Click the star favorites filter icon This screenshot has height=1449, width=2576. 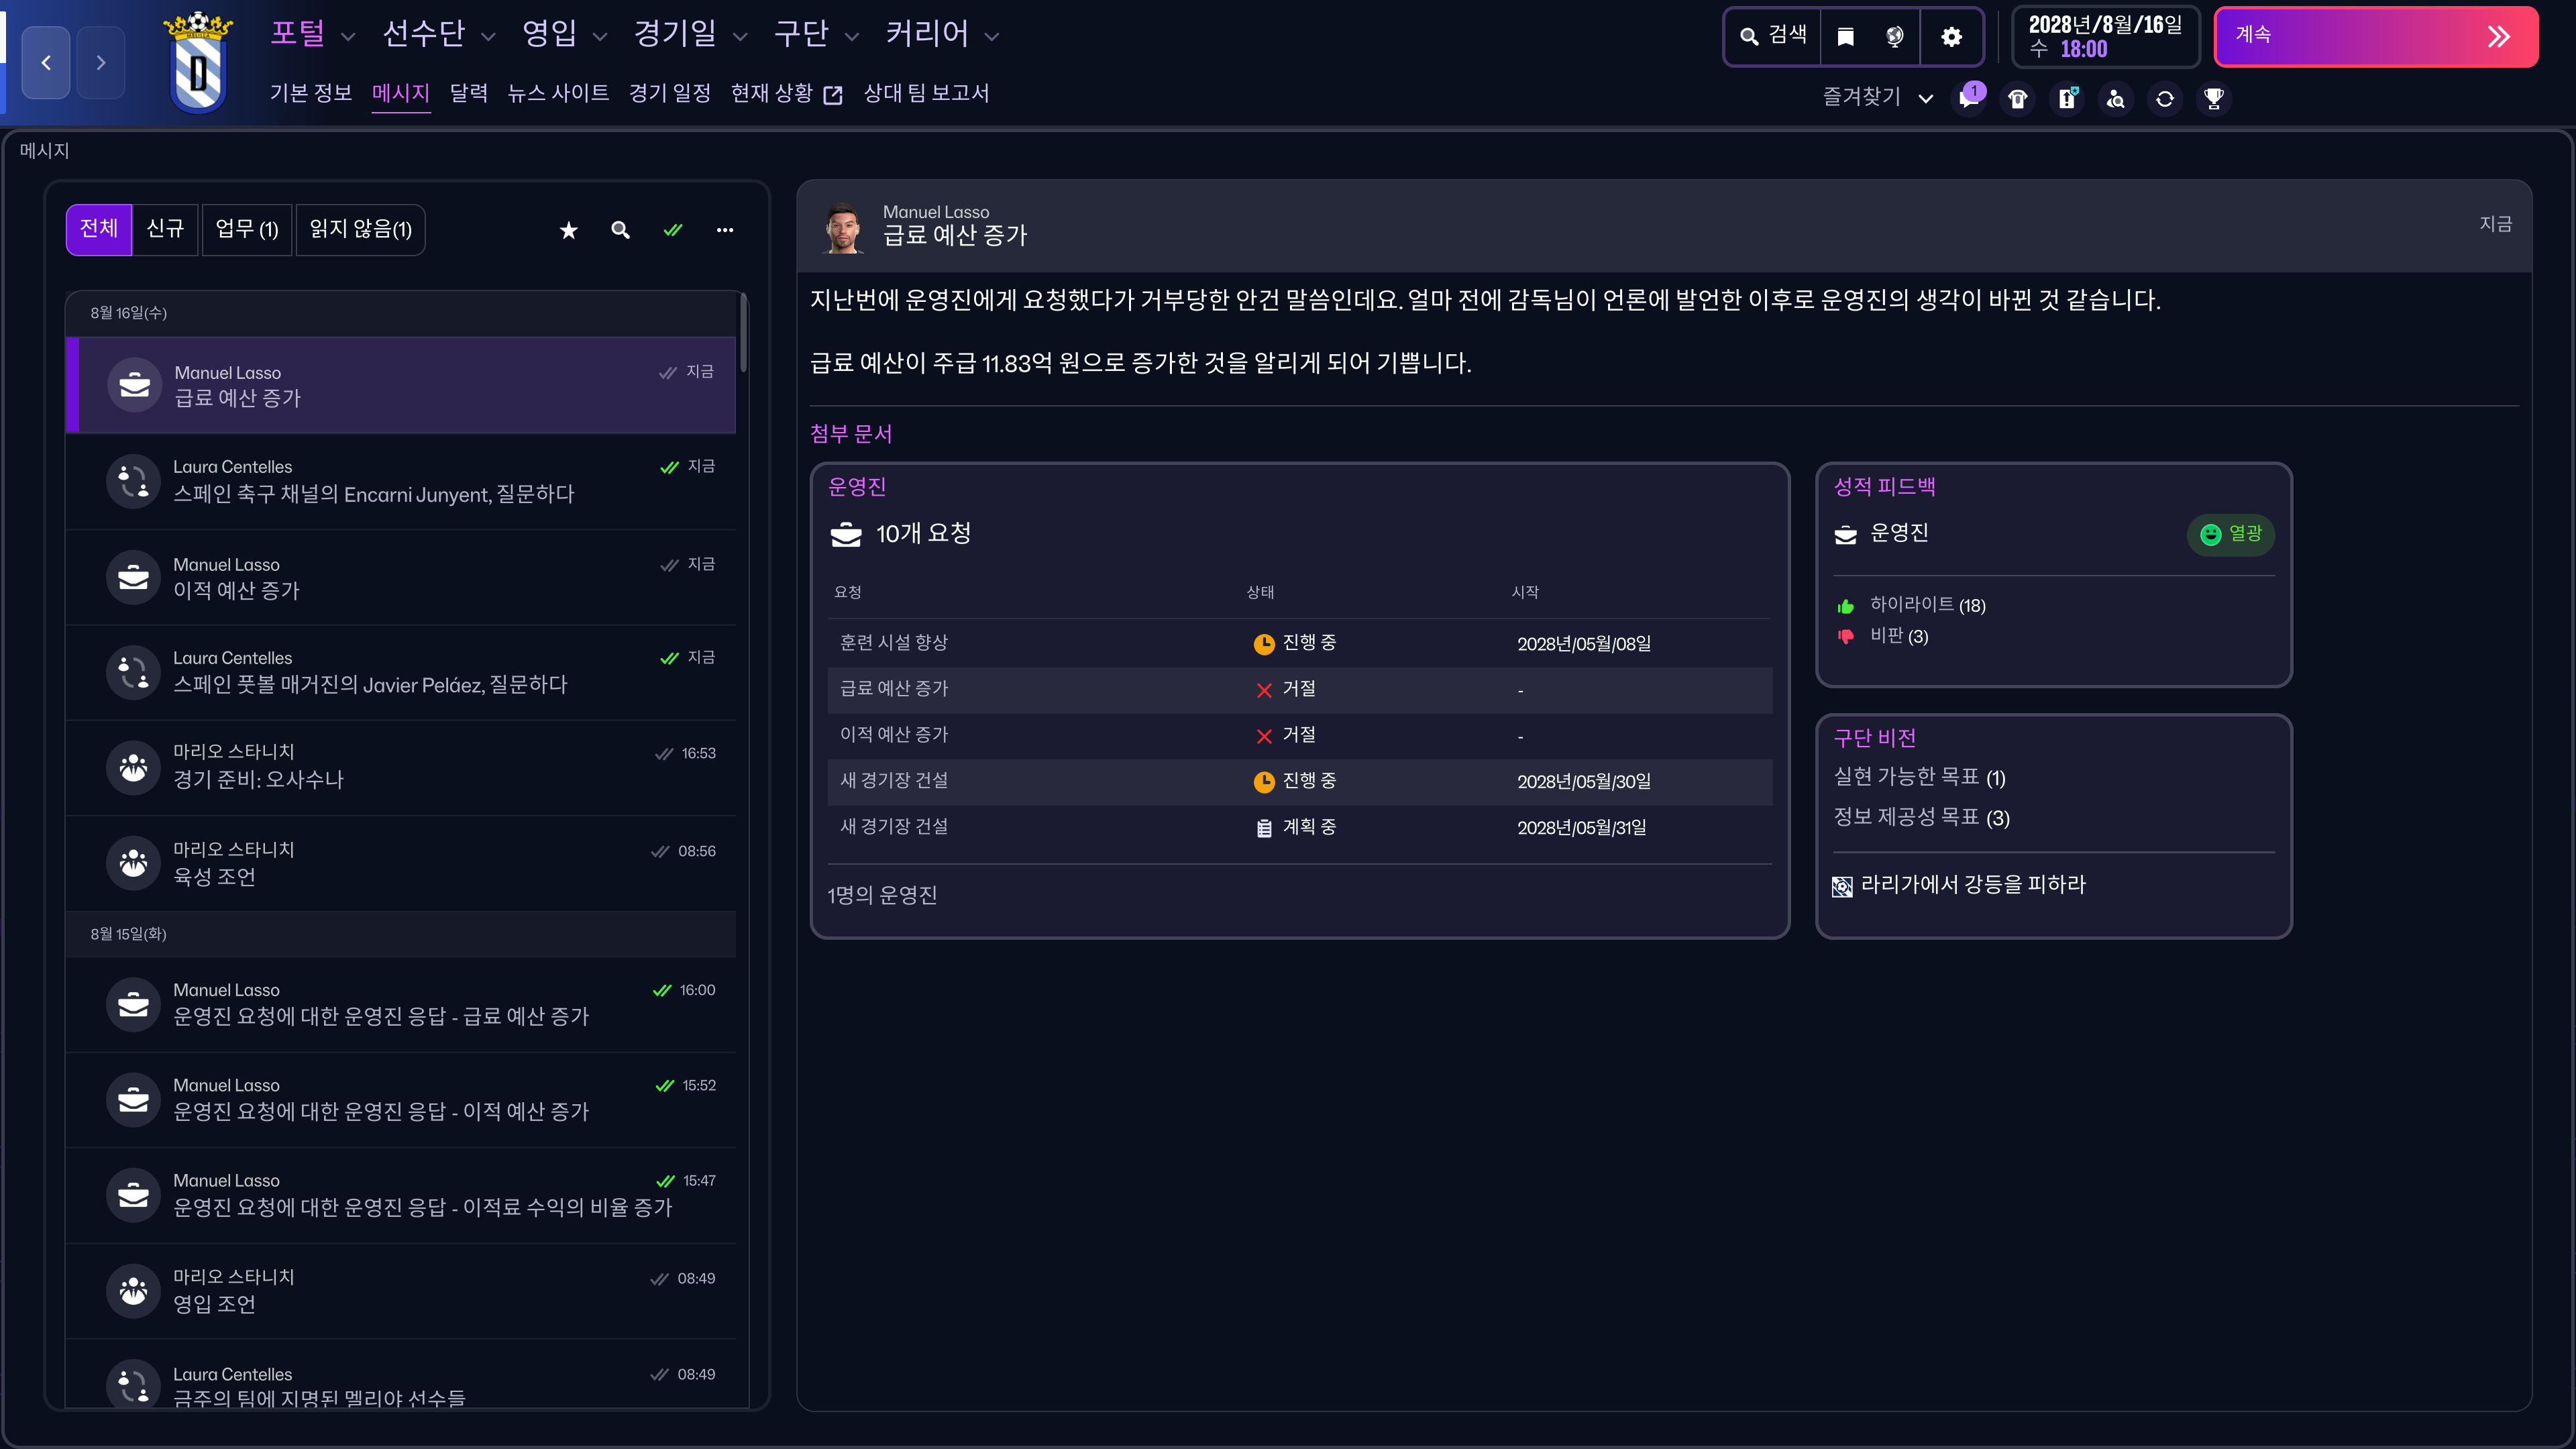click(568, 231)
